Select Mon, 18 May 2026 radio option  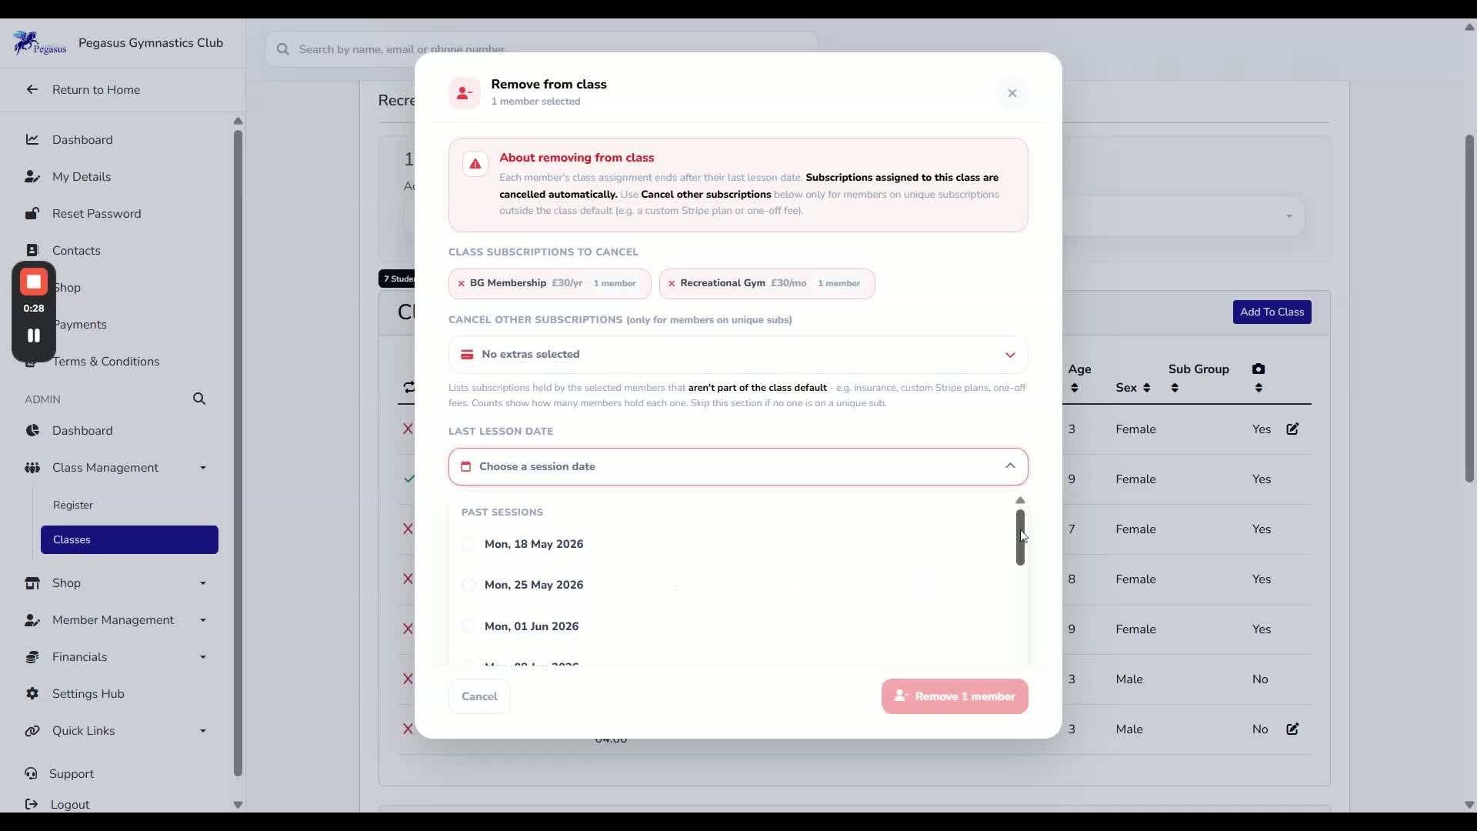coord(468,545)
